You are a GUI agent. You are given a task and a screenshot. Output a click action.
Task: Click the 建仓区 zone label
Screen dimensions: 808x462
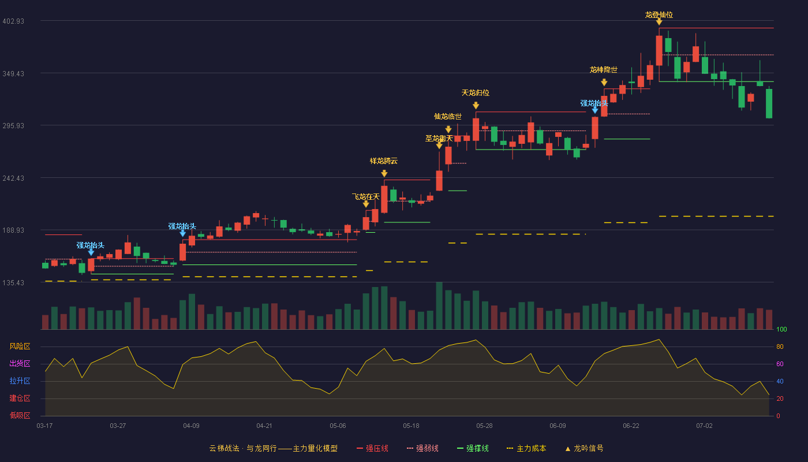pyautogui.click(x=20, y=398)
